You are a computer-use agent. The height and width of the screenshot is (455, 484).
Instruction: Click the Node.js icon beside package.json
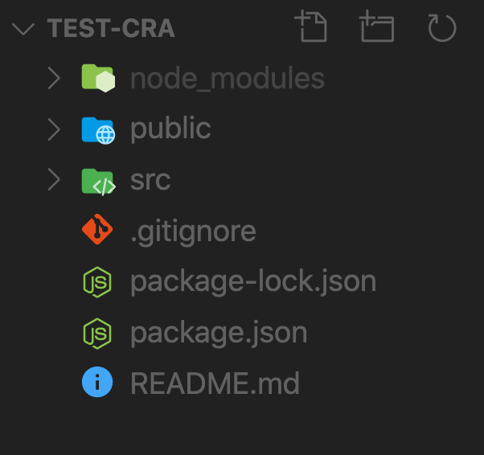pos(97,334)
